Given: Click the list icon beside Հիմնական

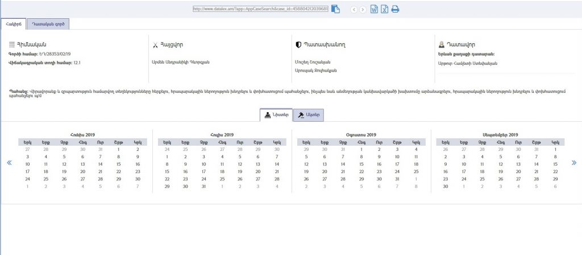Looking at the screenshot, I should (x=12, y=44).
